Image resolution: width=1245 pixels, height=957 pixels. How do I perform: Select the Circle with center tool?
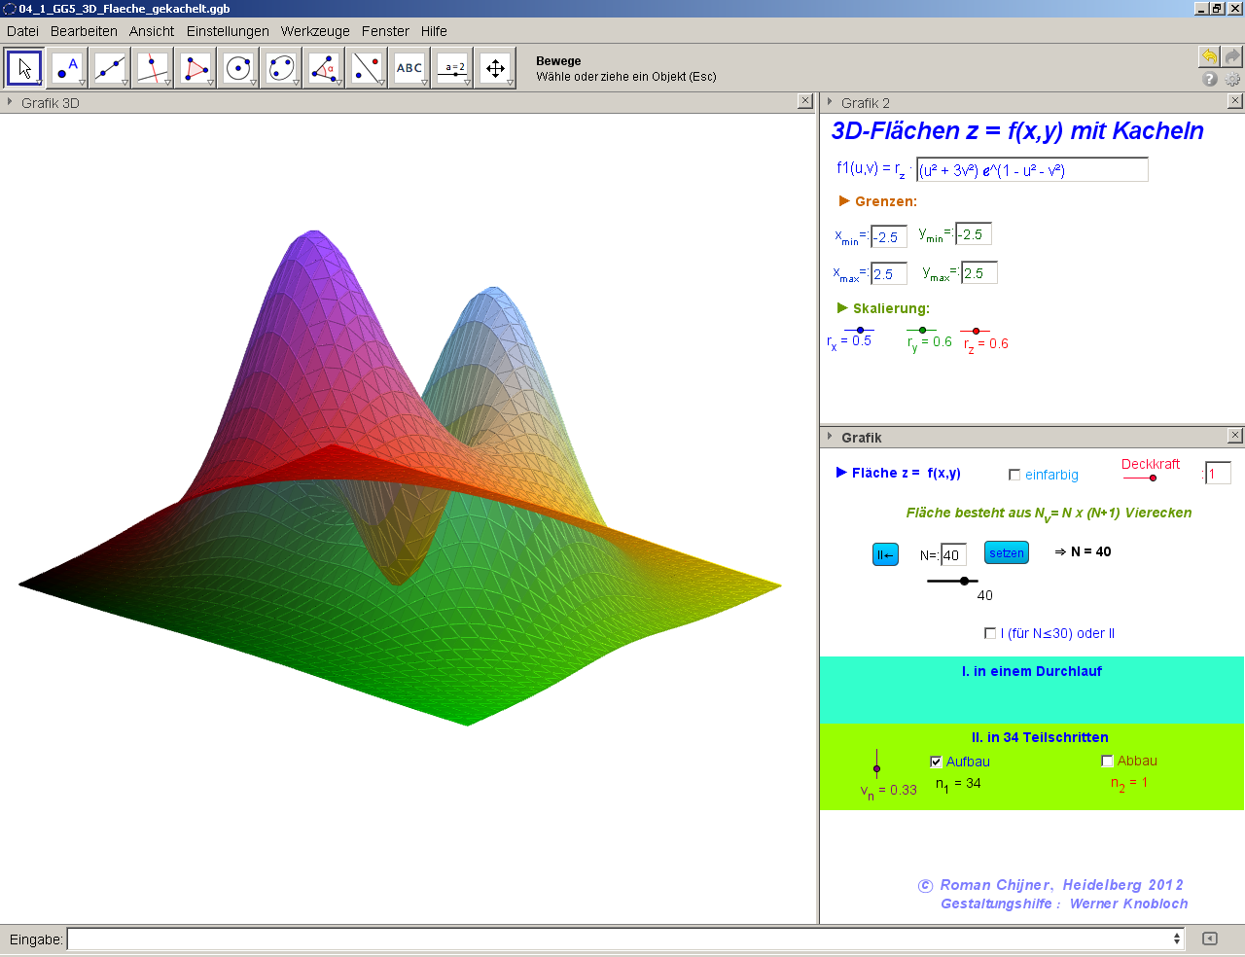point(238,69)
